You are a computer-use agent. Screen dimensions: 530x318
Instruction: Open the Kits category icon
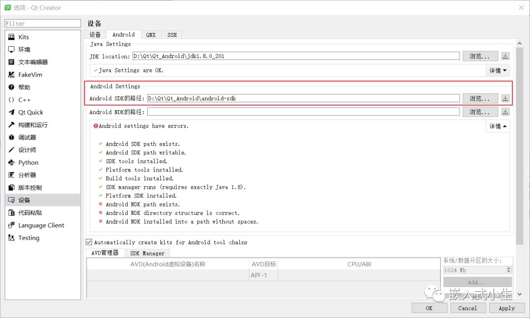pyautogui.click(x=11, y=37)
